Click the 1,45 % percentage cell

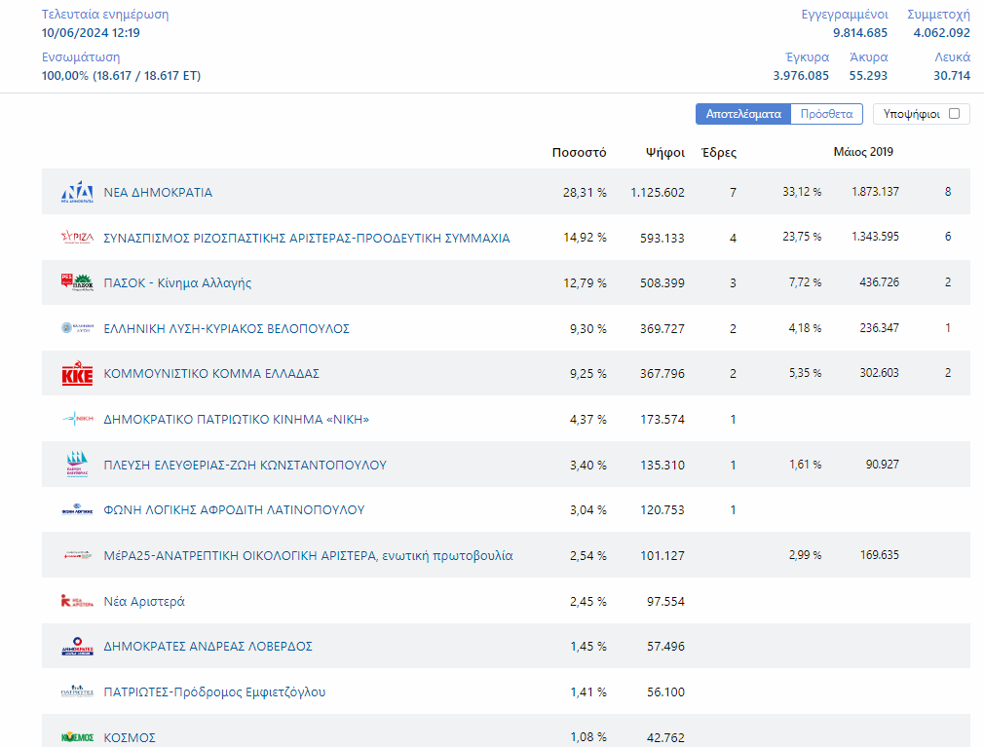pos(588,646)
